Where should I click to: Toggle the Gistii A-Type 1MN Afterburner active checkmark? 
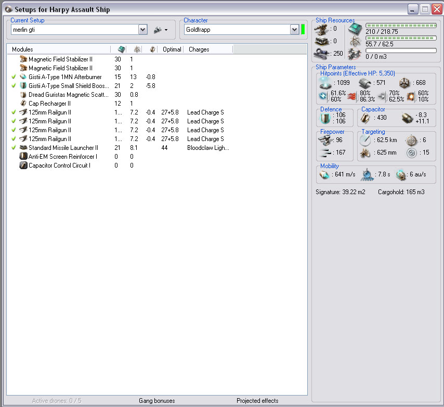(x=14, y=77)
